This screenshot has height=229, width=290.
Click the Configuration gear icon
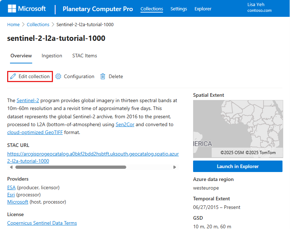(58, 76)
